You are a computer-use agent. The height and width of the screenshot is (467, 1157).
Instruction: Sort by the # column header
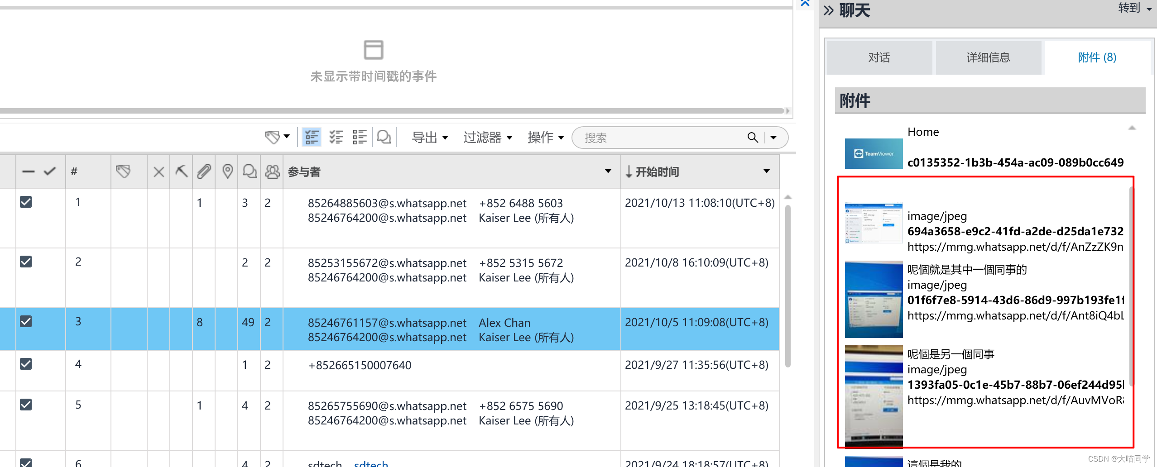[x=74, y=172]
